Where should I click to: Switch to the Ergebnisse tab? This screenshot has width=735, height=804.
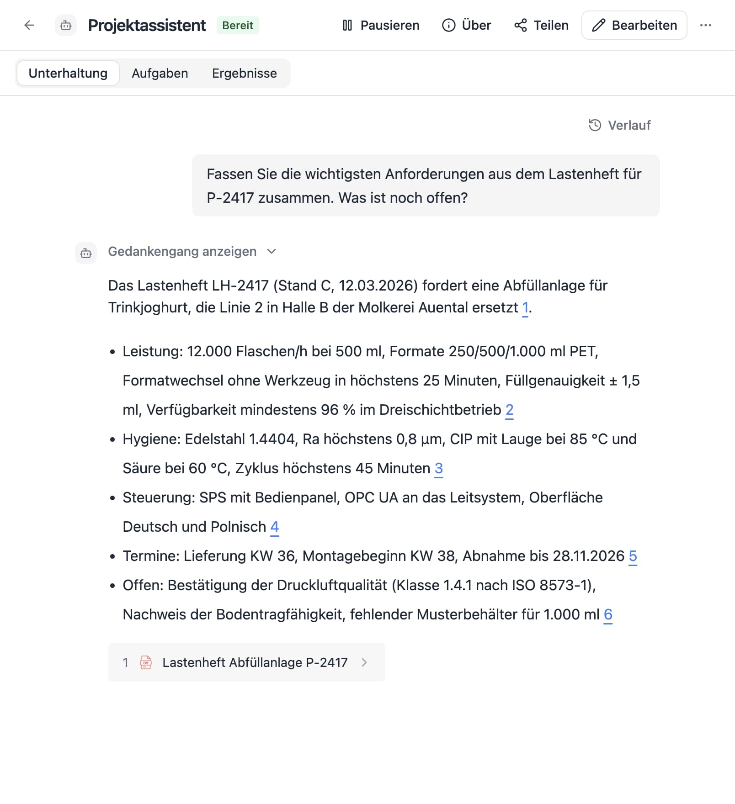(245, 73)
